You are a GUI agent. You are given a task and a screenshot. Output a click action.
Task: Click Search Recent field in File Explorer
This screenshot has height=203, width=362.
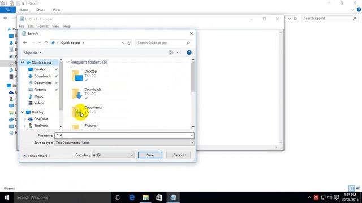[x=330, y=18]
